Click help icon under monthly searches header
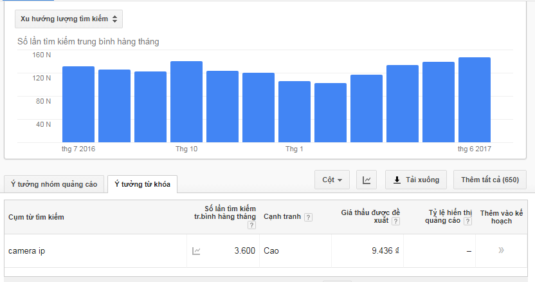The width and height of the screenshot is (535, 282). tap(251, 225)
